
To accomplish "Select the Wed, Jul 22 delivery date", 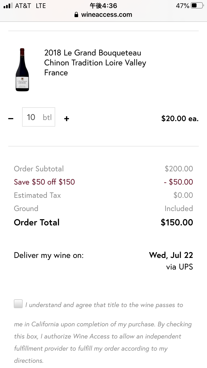I will (x=171, y=255).
